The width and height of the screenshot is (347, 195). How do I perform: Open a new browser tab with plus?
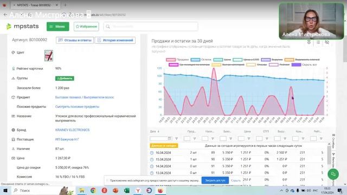coord(65,5)
